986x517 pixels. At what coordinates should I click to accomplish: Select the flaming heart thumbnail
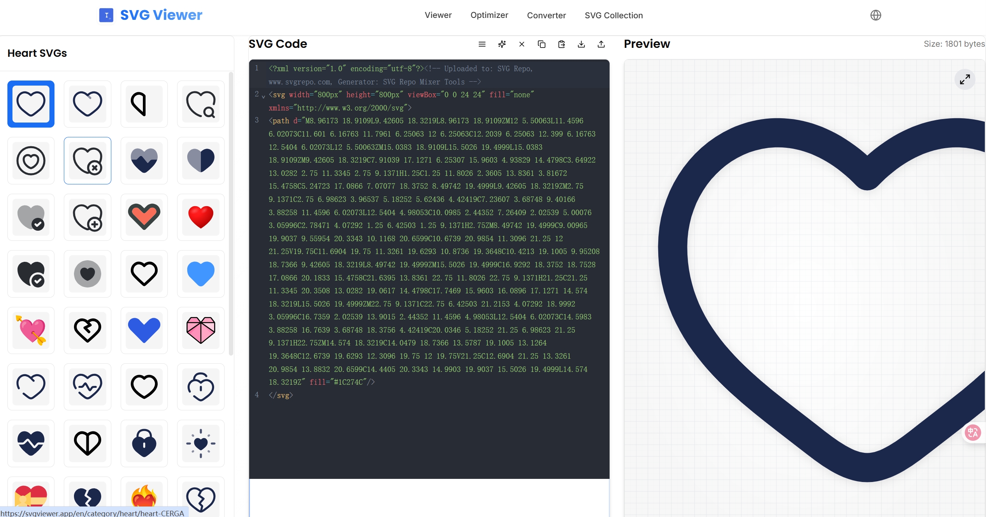[144, 497]
